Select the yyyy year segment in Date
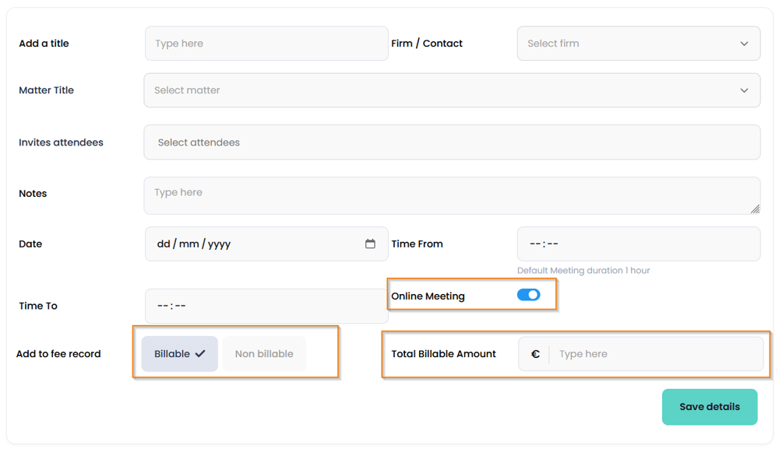 click(x=219, y=244)
